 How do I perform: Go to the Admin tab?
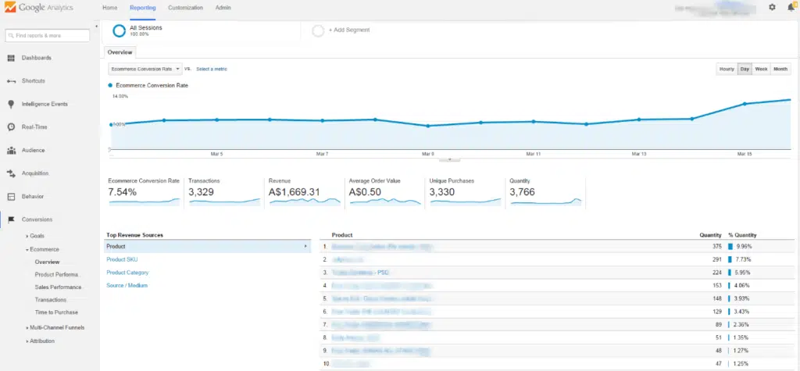pos(223,8)
